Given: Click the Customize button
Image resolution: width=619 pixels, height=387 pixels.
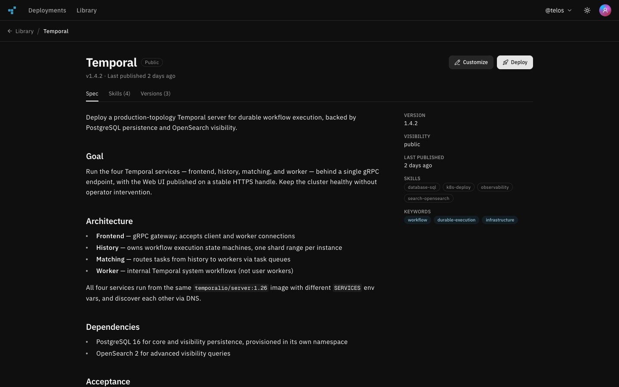Looking at the screenshot, I should click(x=471, y=62).
